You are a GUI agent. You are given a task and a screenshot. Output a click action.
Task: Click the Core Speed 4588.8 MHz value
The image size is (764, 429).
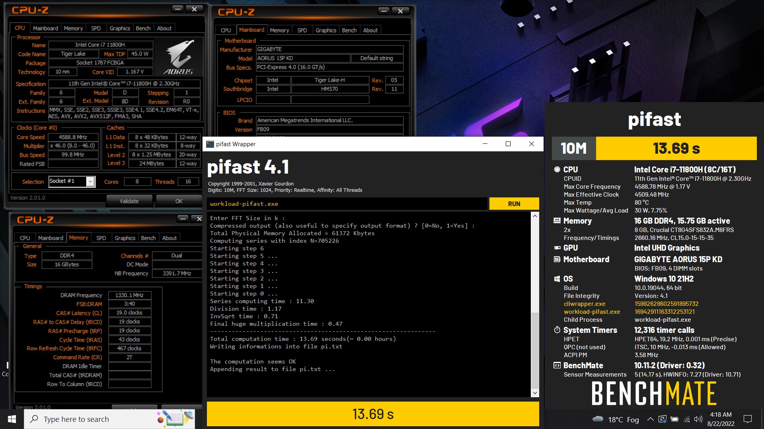coord(73,137)
